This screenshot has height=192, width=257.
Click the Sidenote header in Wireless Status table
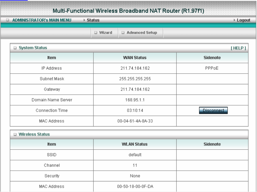212,144
